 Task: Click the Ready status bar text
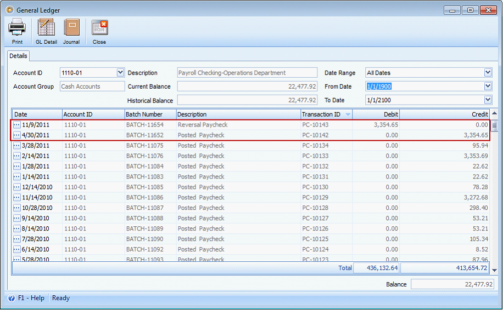(x=60, y=298)
